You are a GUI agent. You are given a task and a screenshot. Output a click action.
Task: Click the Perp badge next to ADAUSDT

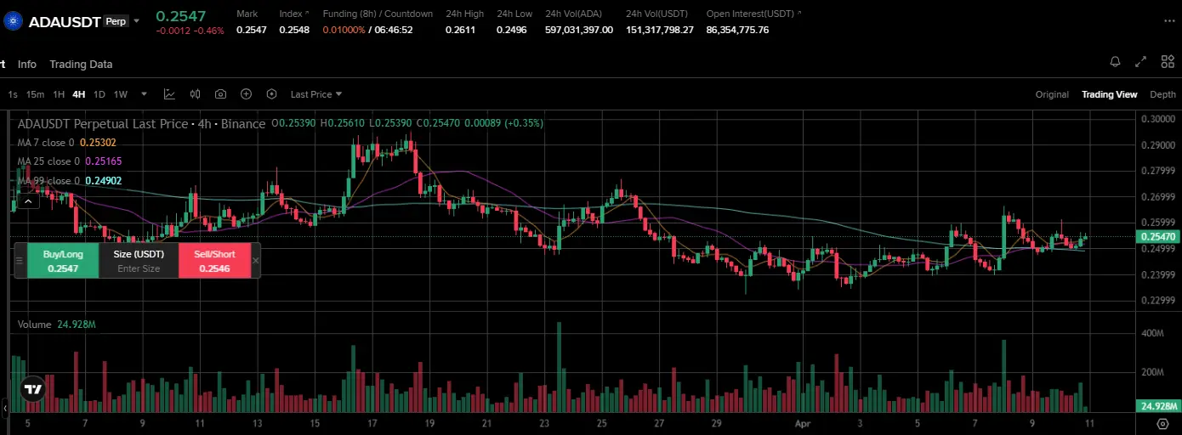coord(116,21)
